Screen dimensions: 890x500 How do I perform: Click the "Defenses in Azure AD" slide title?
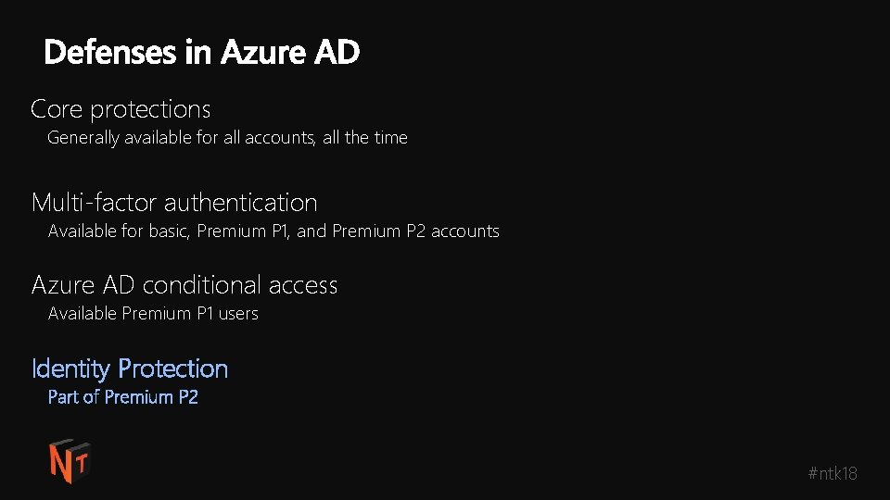201,52
